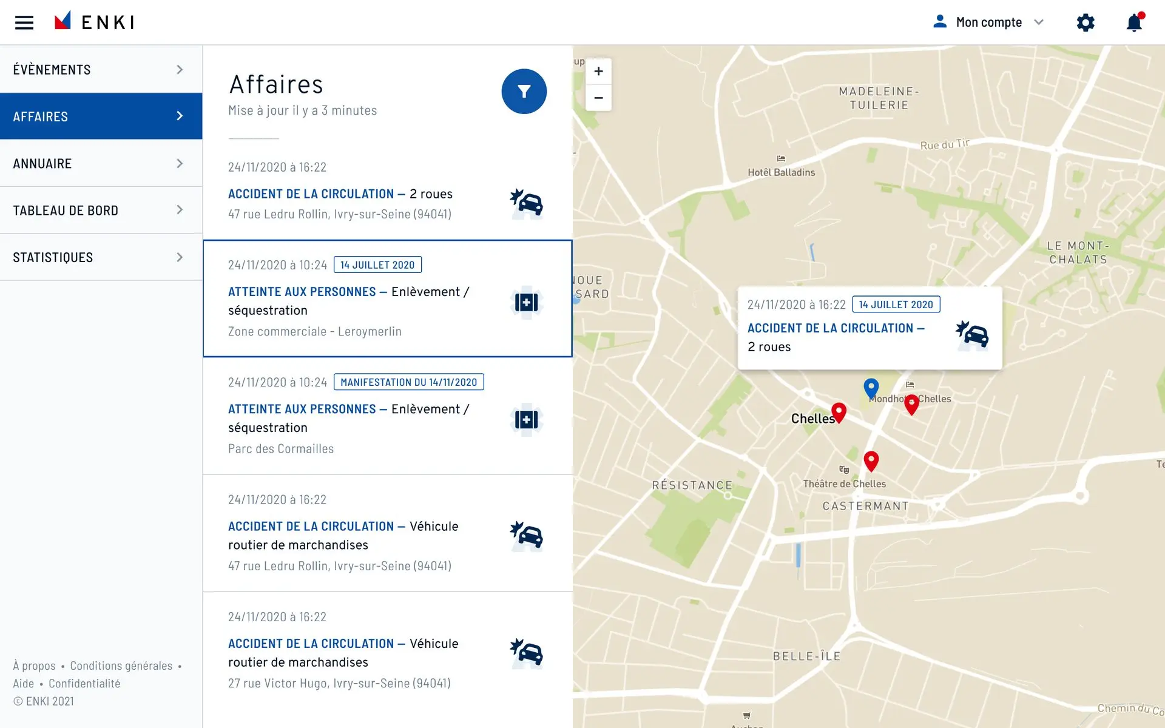Viewport: 1165px width, 728px height.
Task: Select the ÉVÈNEMENTS menu item
Action: [x=101, y=69]
